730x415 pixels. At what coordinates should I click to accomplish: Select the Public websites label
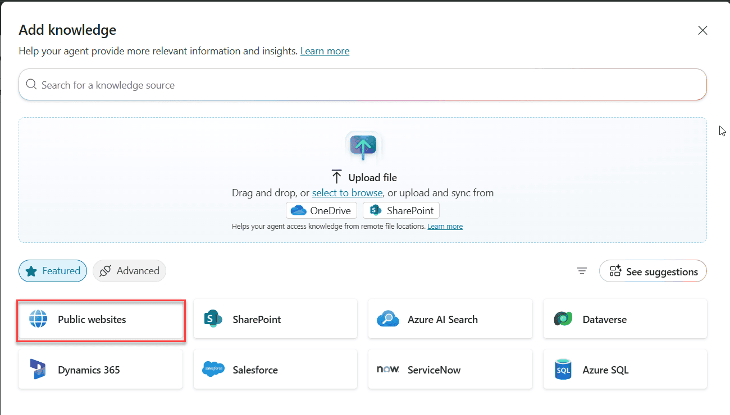(x=92, y=319)
